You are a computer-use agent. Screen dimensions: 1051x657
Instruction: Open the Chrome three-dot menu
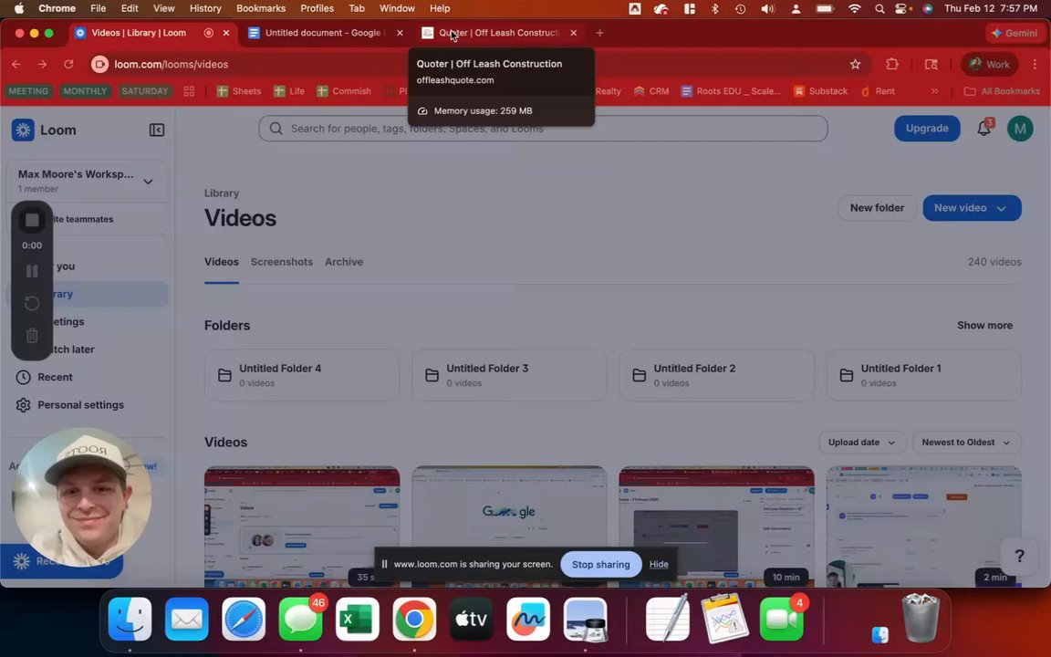point(1035,65)
